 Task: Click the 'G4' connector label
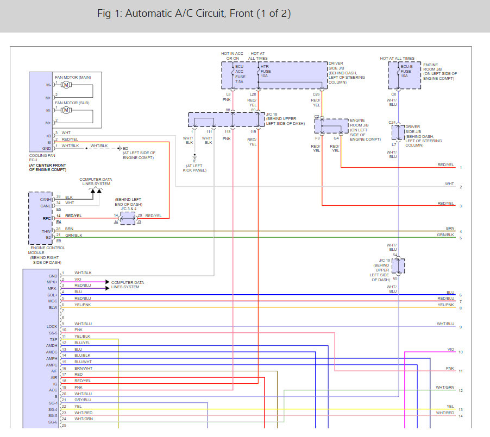[336, 138]
